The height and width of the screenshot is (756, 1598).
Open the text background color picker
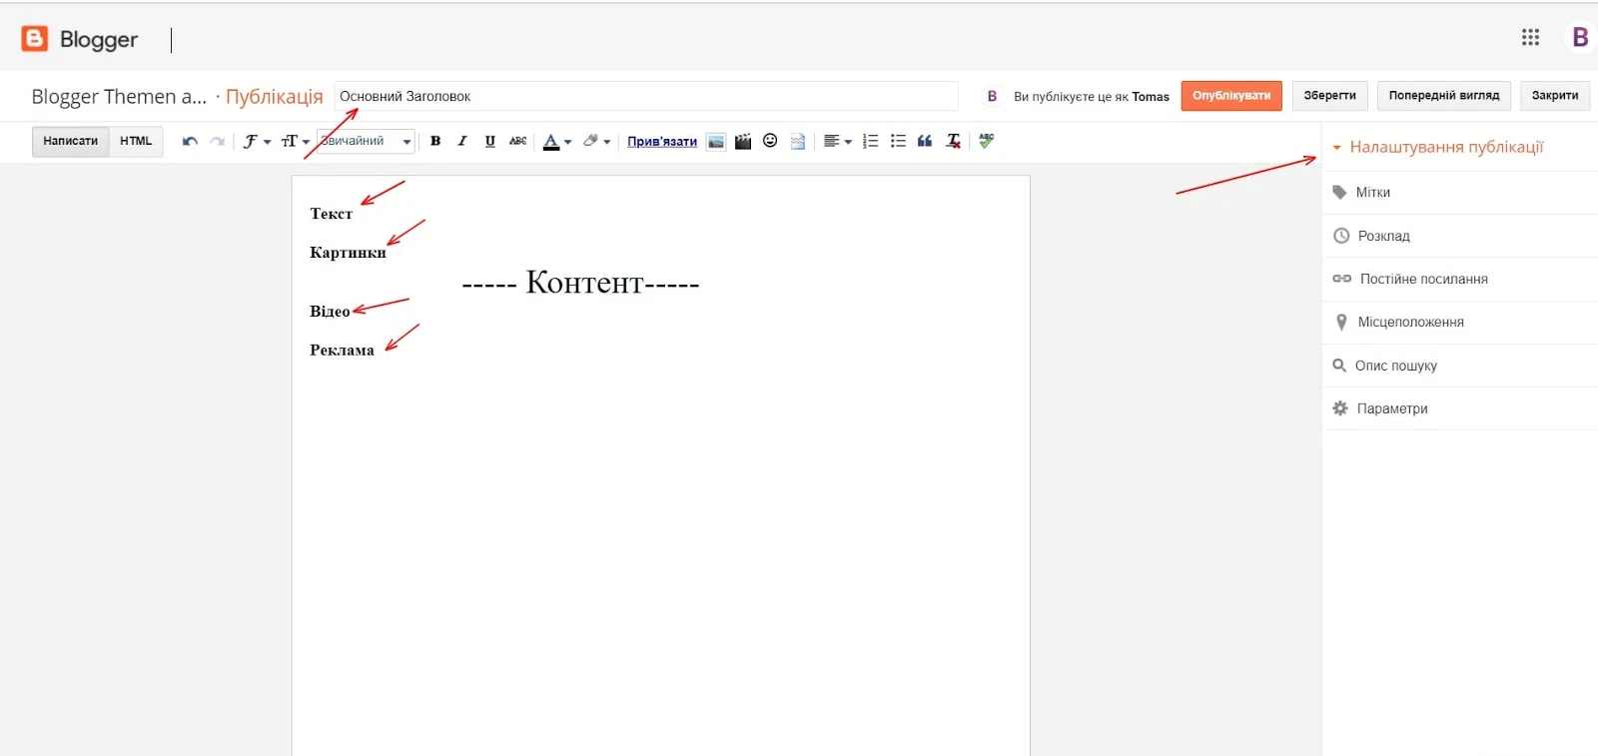point(596,141)
